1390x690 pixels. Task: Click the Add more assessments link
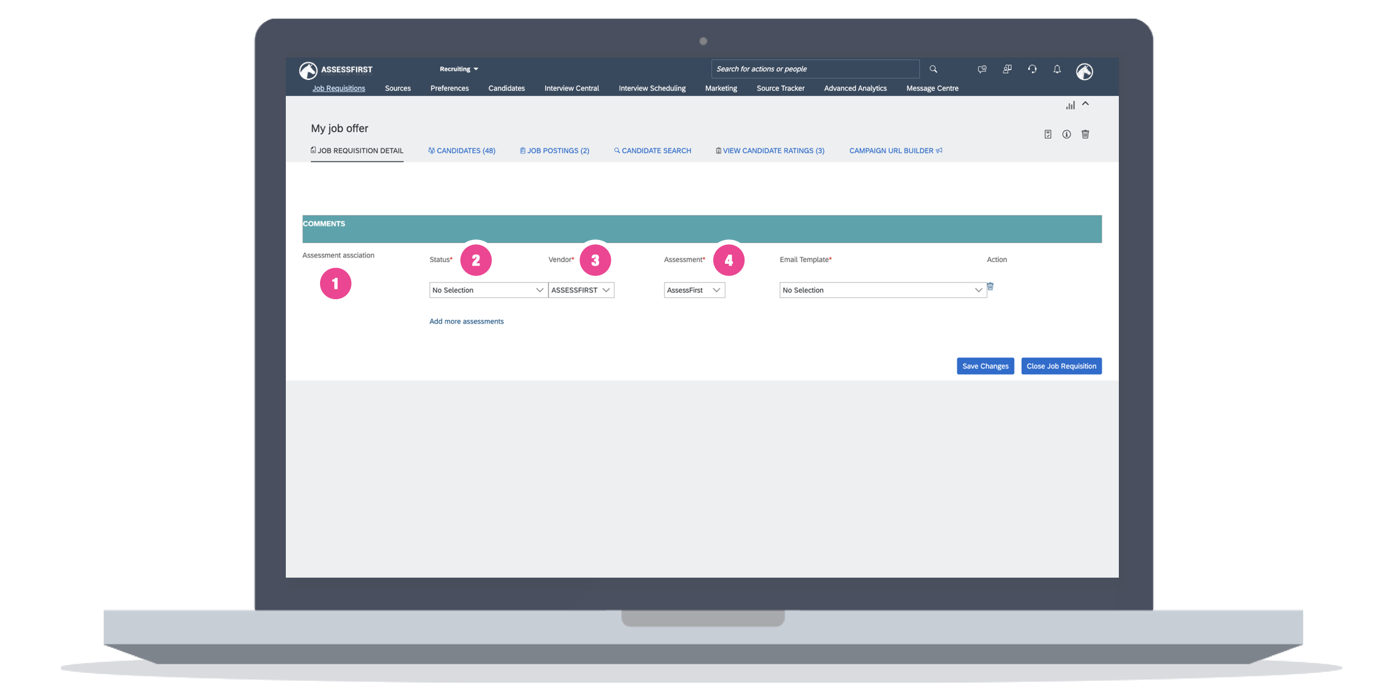coord(466,322)
